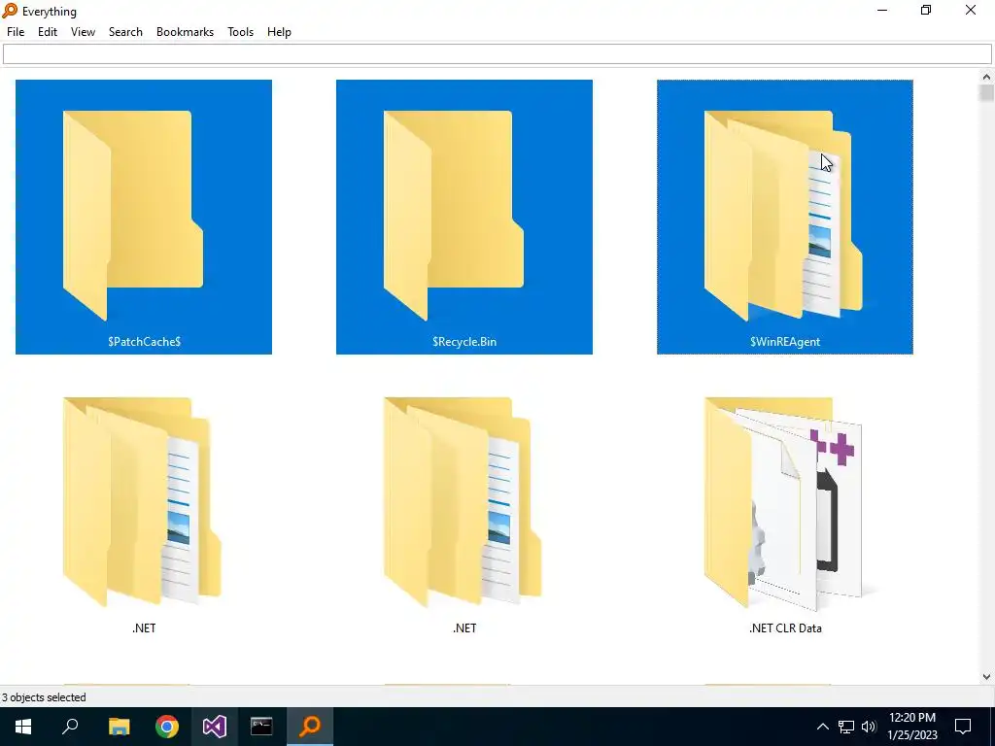Focus the Everything search box
The image size is (995, 746).
497,54
